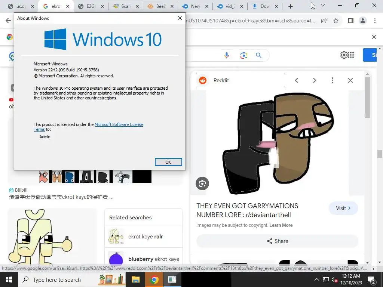Open the Microsoft Software License link
This screenshot has height=287, width=383.
(119, 124)
